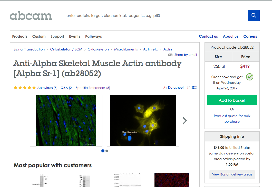272x187 pixels.
Task: Open Specific References (8) link
Action: click(x=93, y=88)
